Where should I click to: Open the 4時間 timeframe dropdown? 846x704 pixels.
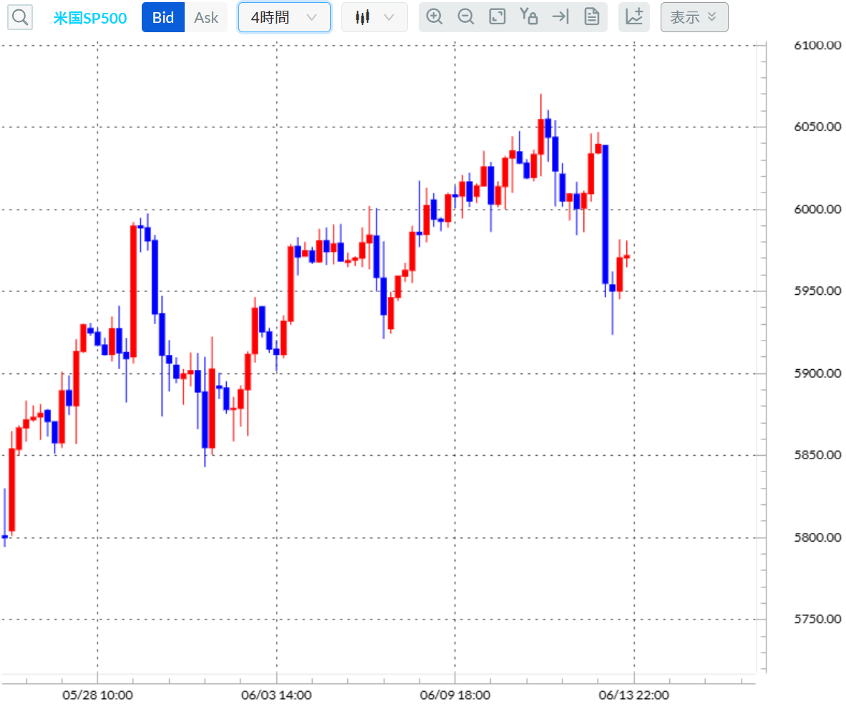click(x=284, y=17)
